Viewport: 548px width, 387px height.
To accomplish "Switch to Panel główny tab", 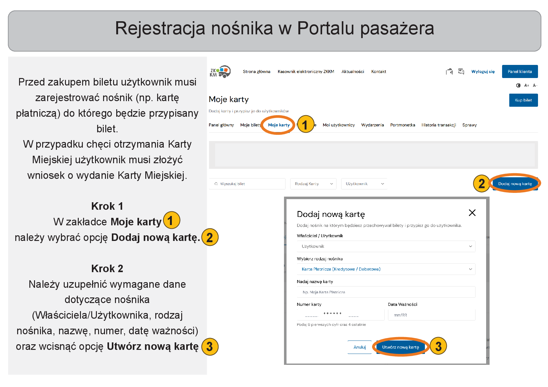I will pyautogui.click(x=221, y=125).
